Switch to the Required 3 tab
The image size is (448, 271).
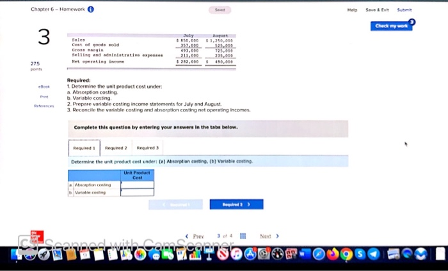pyautogui.click(x=147, y=148)
